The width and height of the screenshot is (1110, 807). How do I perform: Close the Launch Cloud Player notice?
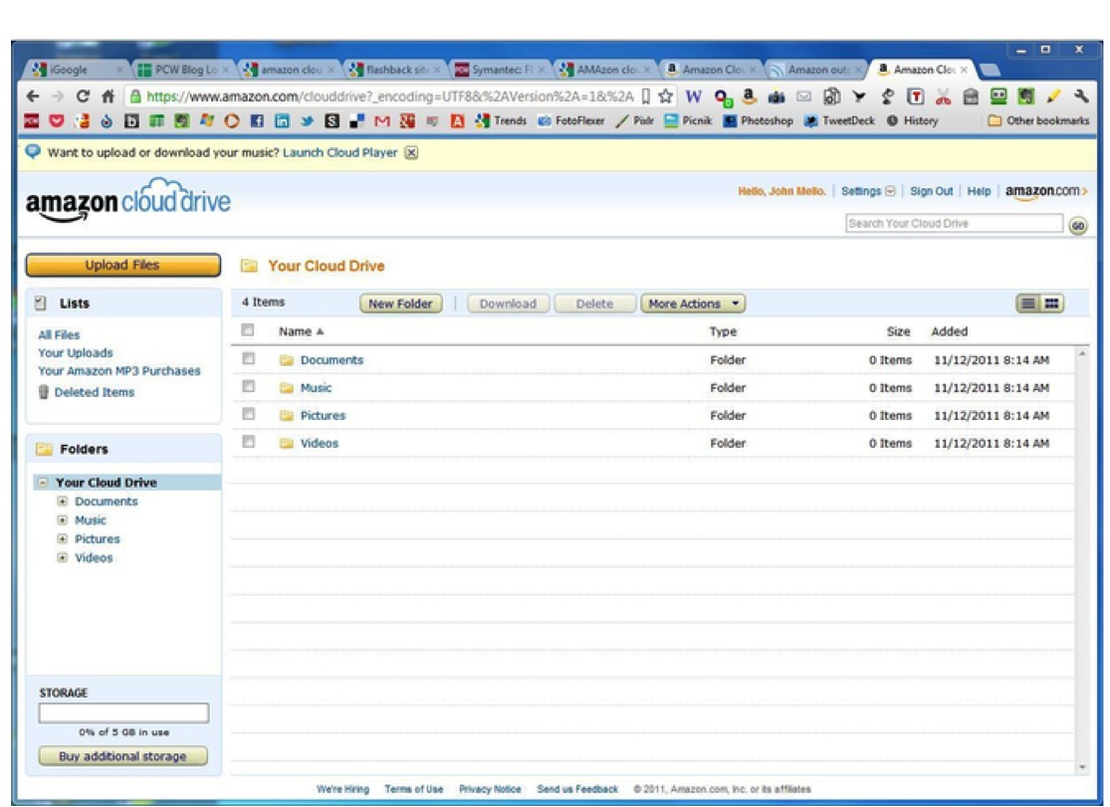point(411,152)
